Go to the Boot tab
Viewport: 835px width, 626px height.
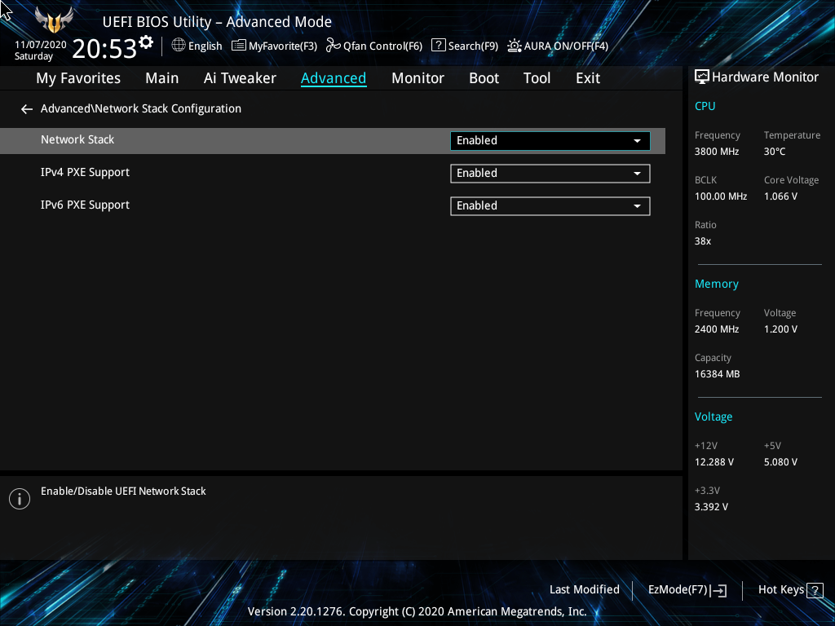pyautogui.click(x=484, y=78)
